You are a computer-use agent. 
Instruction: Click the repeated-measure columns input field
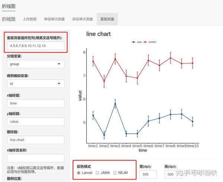click(x=36, y=46)
